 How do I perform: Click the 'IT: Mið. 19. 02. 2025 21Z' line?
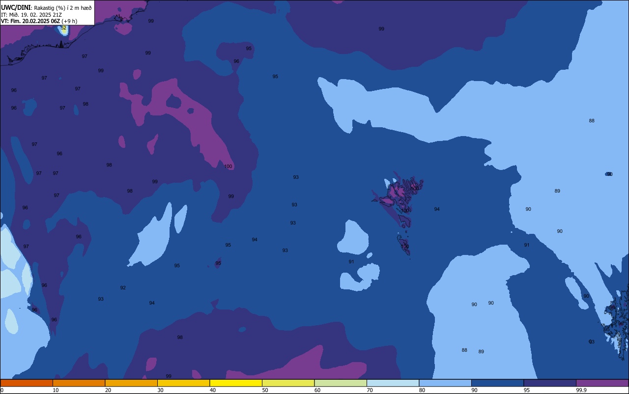point(31,14)
